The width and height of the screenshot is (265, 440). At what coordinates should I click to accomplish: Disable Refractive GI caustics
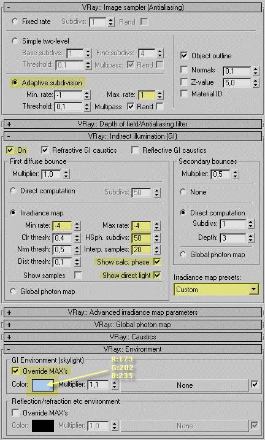coord(45,150)
